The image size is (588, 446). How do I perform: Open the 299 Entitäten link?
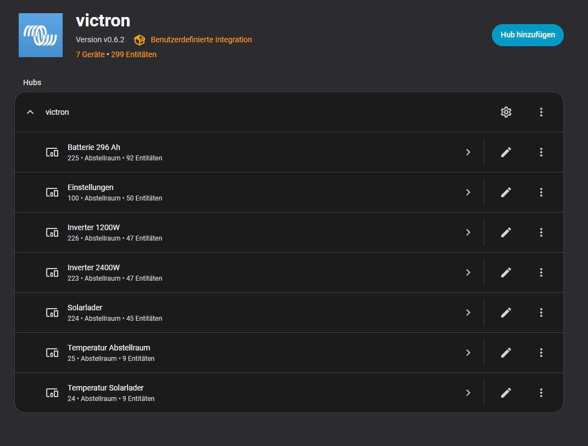(134, 54)
